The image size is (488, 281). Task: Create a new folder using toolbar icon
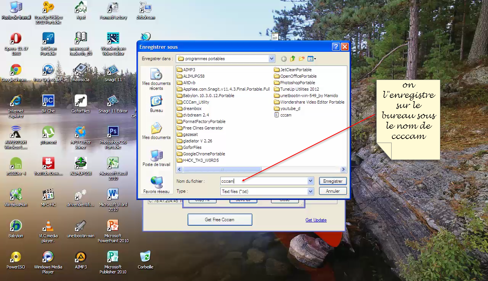(302, 59)
